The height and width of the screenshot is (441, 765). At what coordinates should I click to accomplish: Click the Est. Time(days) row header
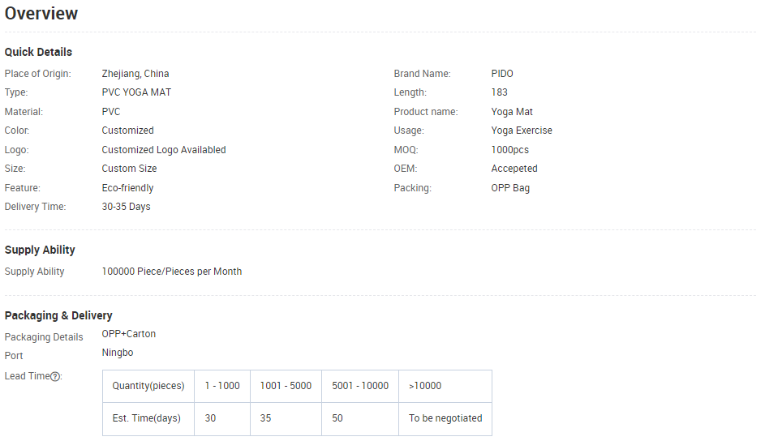[x=148, y=418]
